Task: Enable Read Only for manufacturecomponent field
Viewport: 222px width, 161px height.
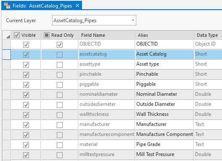Action: point(60,135)
